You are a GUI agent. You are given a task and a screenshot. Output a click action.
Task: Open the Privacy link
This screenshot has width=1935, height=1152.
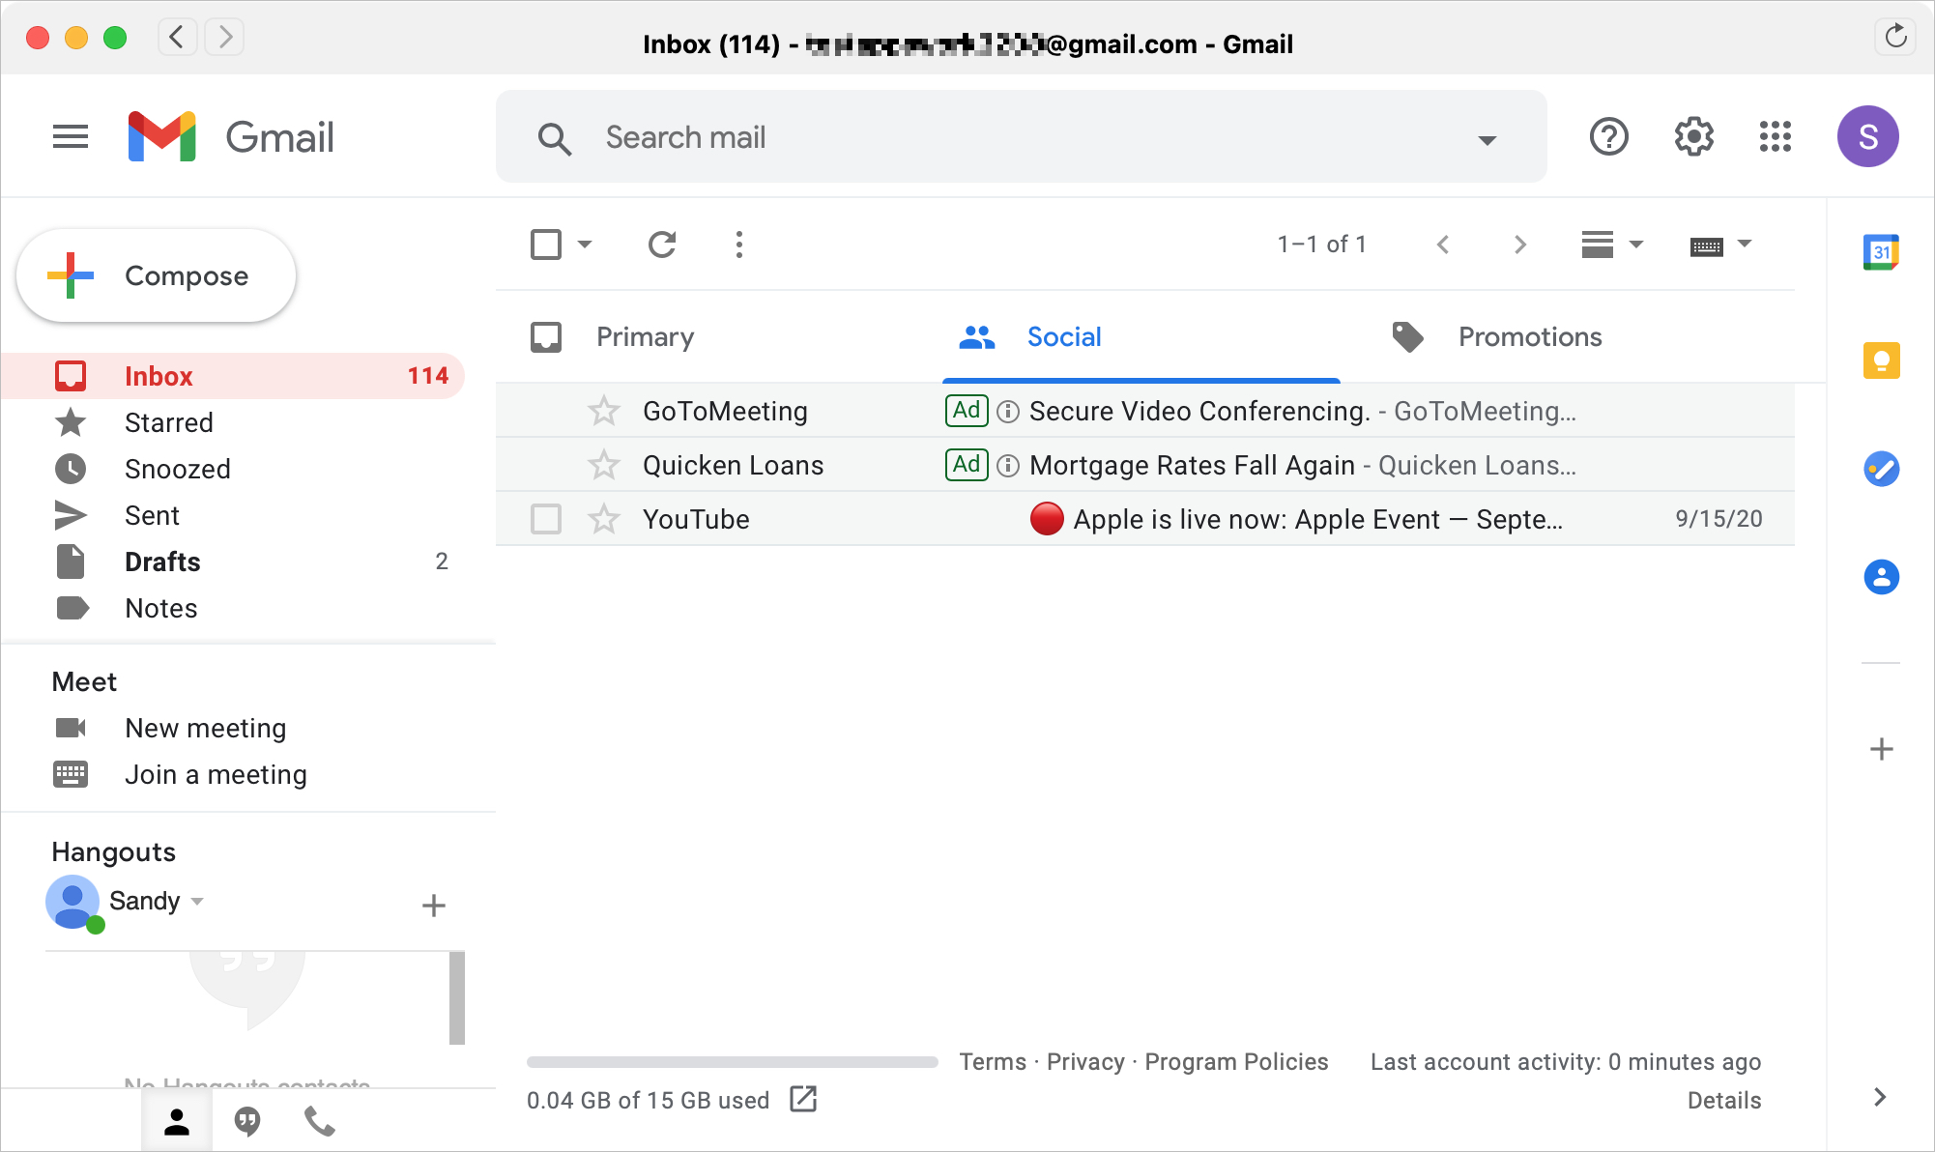(x=1085, y=1062)
